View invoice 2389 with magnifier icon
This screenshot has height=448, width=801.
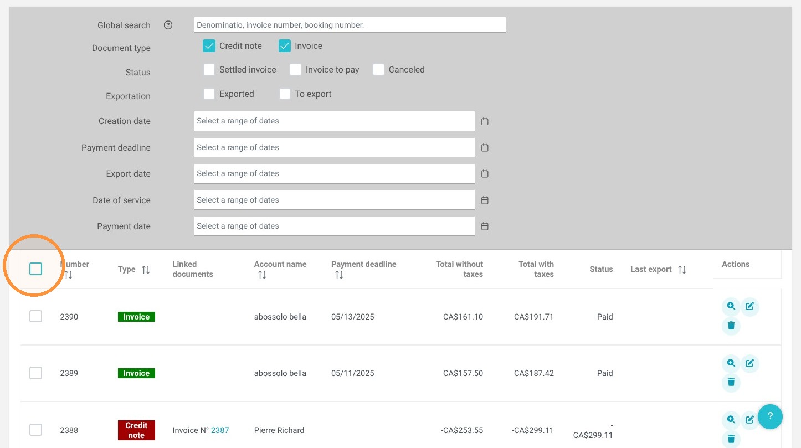tap(731, 363)
